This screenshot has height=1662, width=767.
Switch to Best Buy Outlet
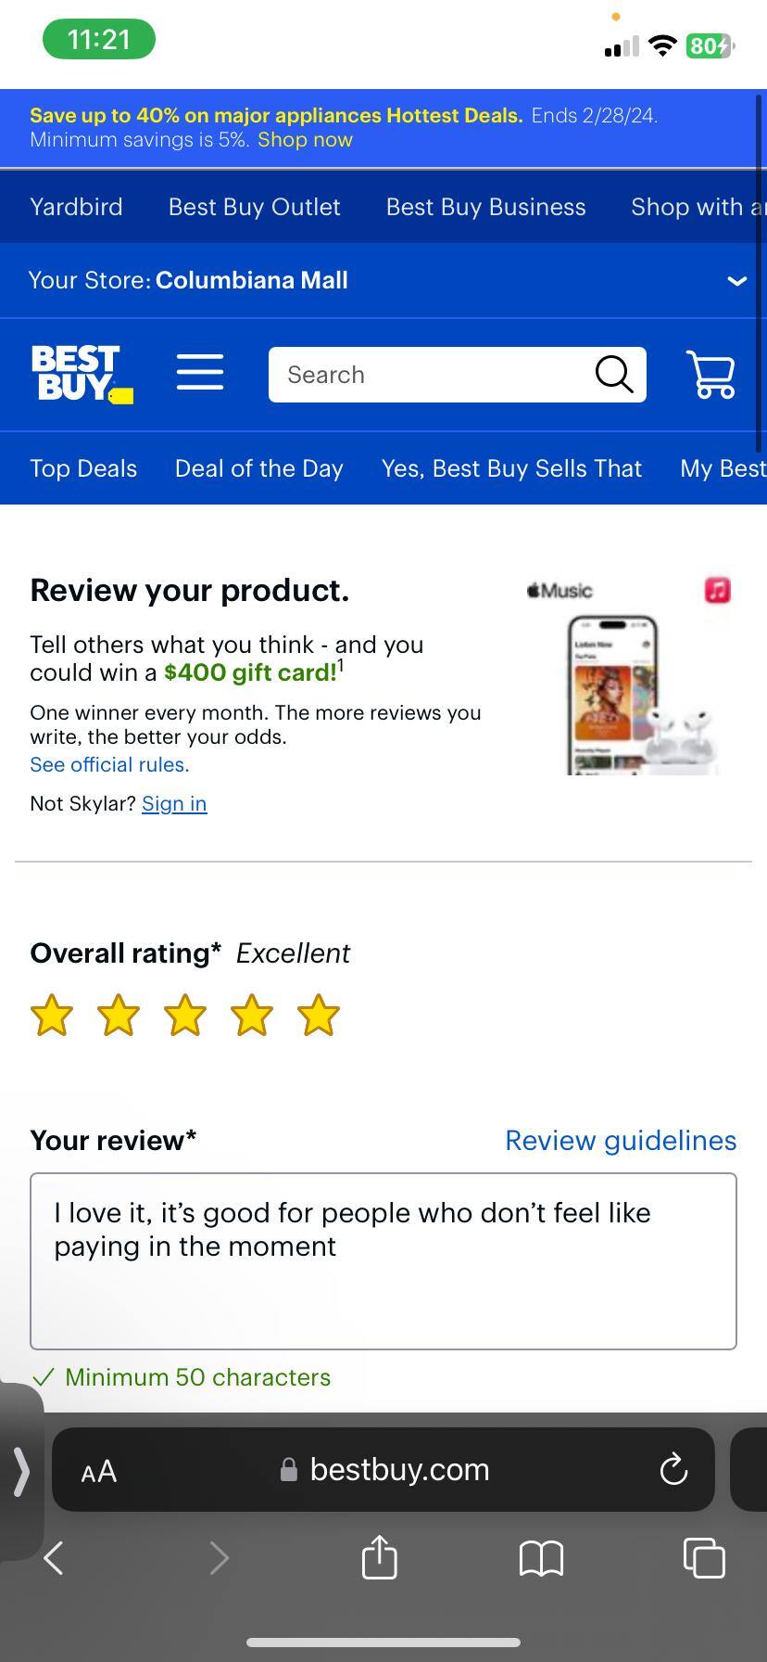(254, 207)
